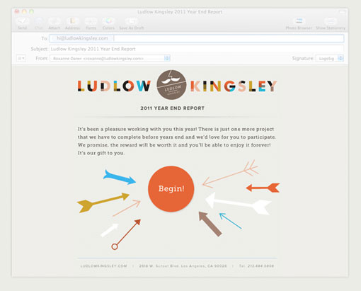Click the hi@ludlowkingsley.com recipient token
Image resolution: width=361 pixels, height=291 pixels.
click(x=82, y=38)
